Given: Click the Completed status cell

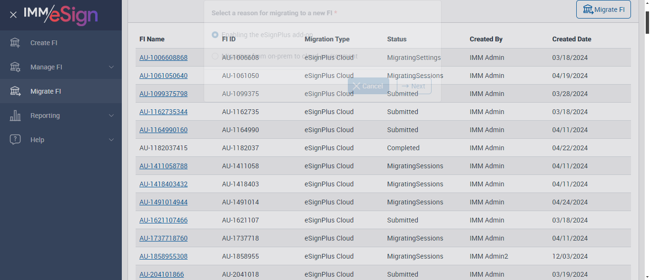Looking at the screenshot, I should pyautogui.click(x=403, y=148).
